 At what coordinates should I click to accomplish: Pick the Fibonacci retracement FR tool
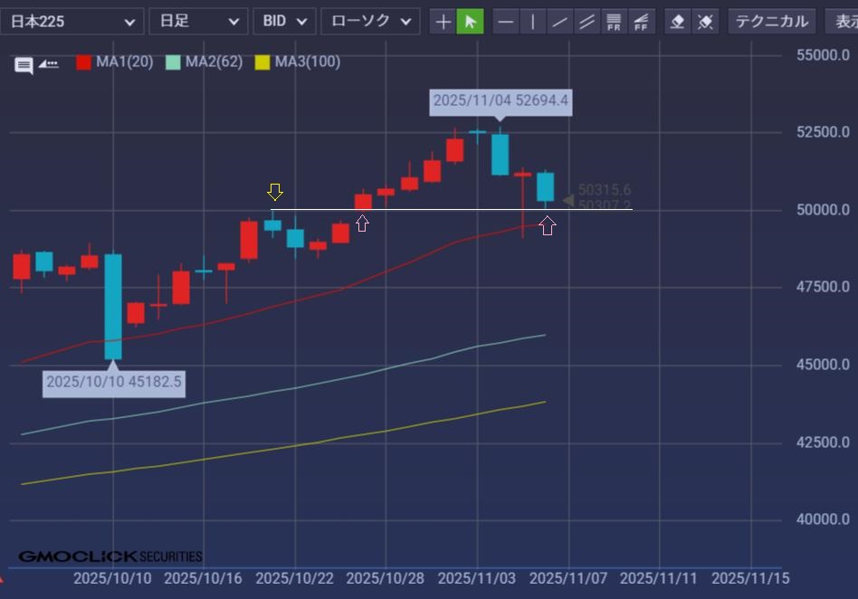(615, 22)
